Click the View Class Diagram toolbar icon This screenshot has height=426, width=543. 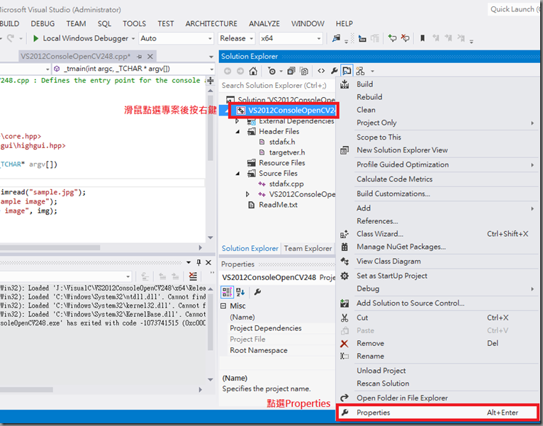360,71
